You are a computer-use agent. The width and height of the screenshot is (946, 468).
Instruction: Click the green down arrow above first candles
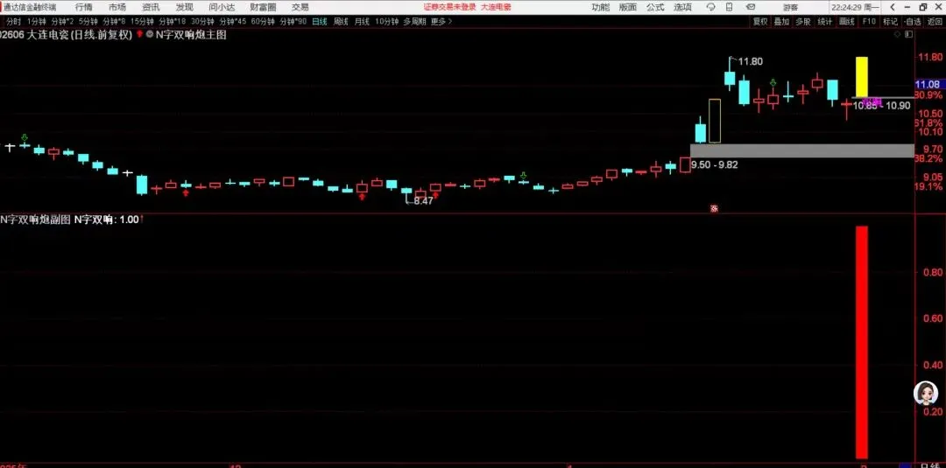click(x=25, y=137)
